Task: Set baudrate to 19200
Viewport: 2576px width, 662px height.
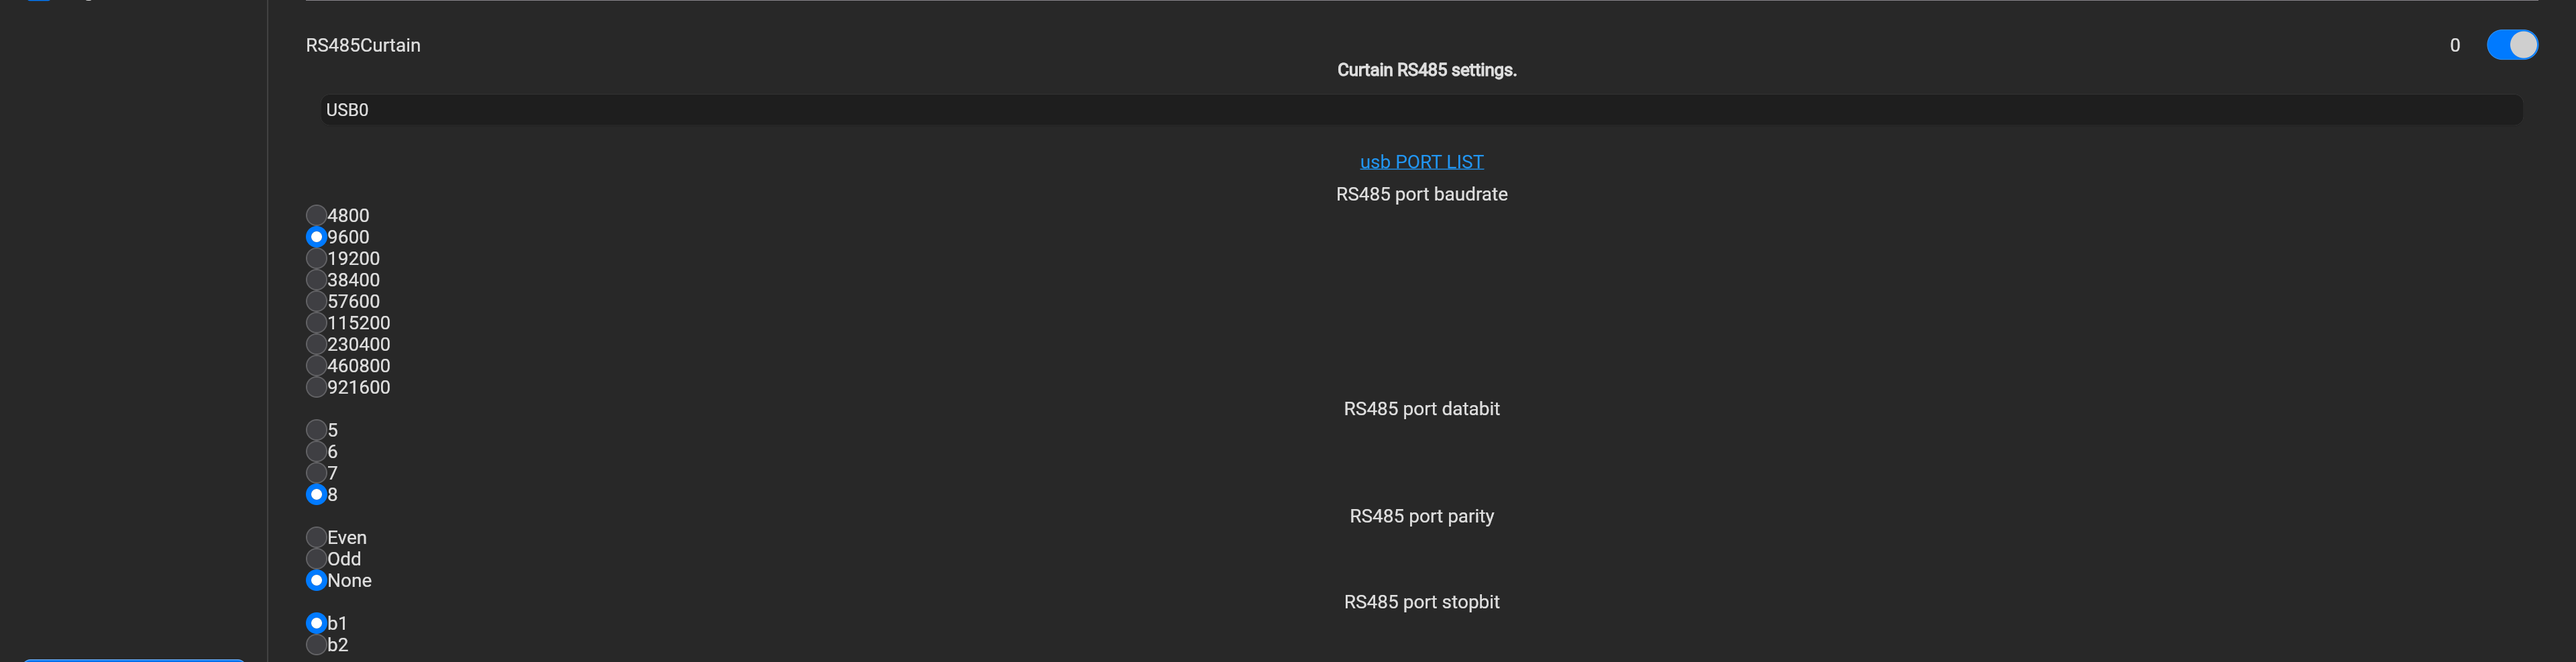Action: pyautogui.click(x=316, y=258)
